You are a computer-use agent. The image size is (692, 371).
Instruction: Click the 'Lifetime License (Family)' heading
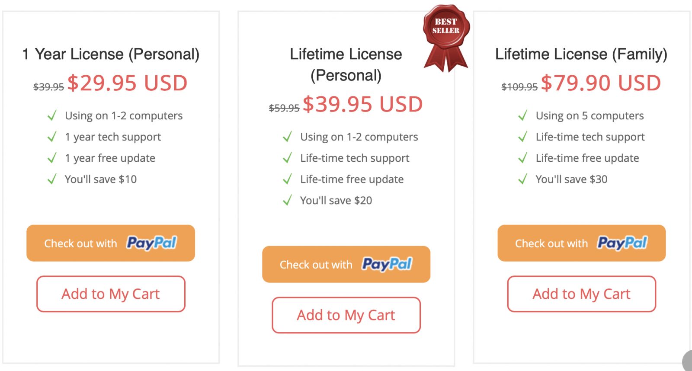[581, 54]
